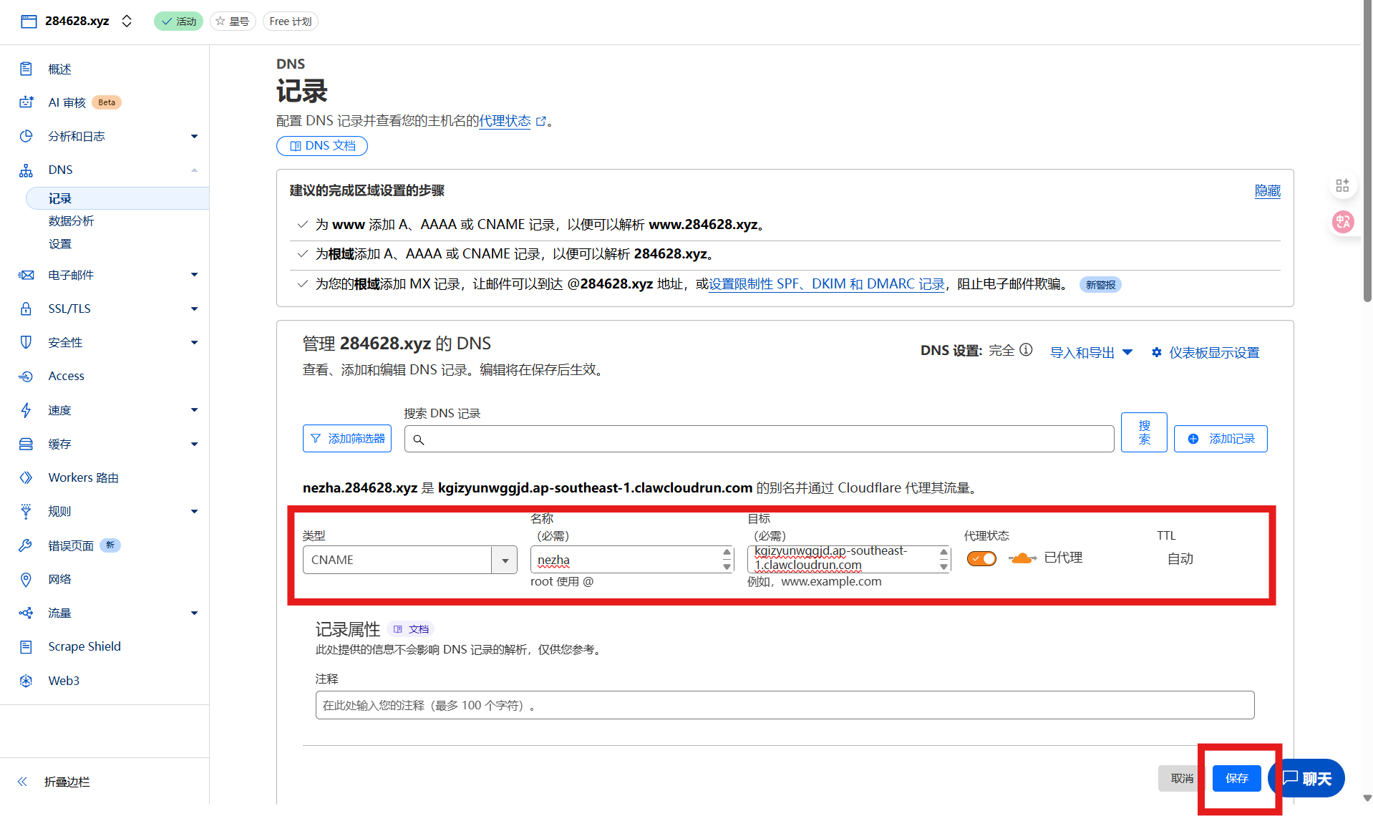
Task: Click the website icon beside 284628.xyz
Action: 29,21
